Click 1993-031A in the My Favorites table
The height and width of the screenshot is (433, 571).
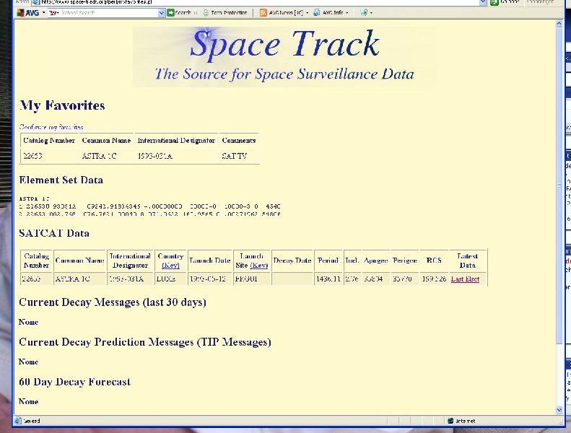point(155,156)
